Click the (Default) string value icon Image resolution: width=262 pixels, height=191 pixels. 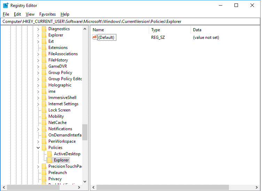[94, 37]
